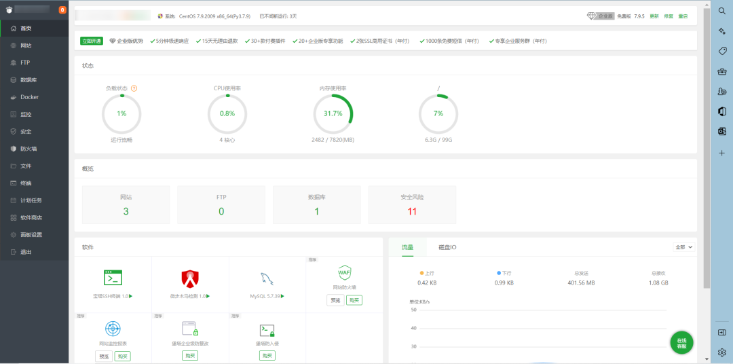The height and width of the screenshot is (364, 733).
Task: Open the 安全风险 count of 11
Action: (412, 211)
